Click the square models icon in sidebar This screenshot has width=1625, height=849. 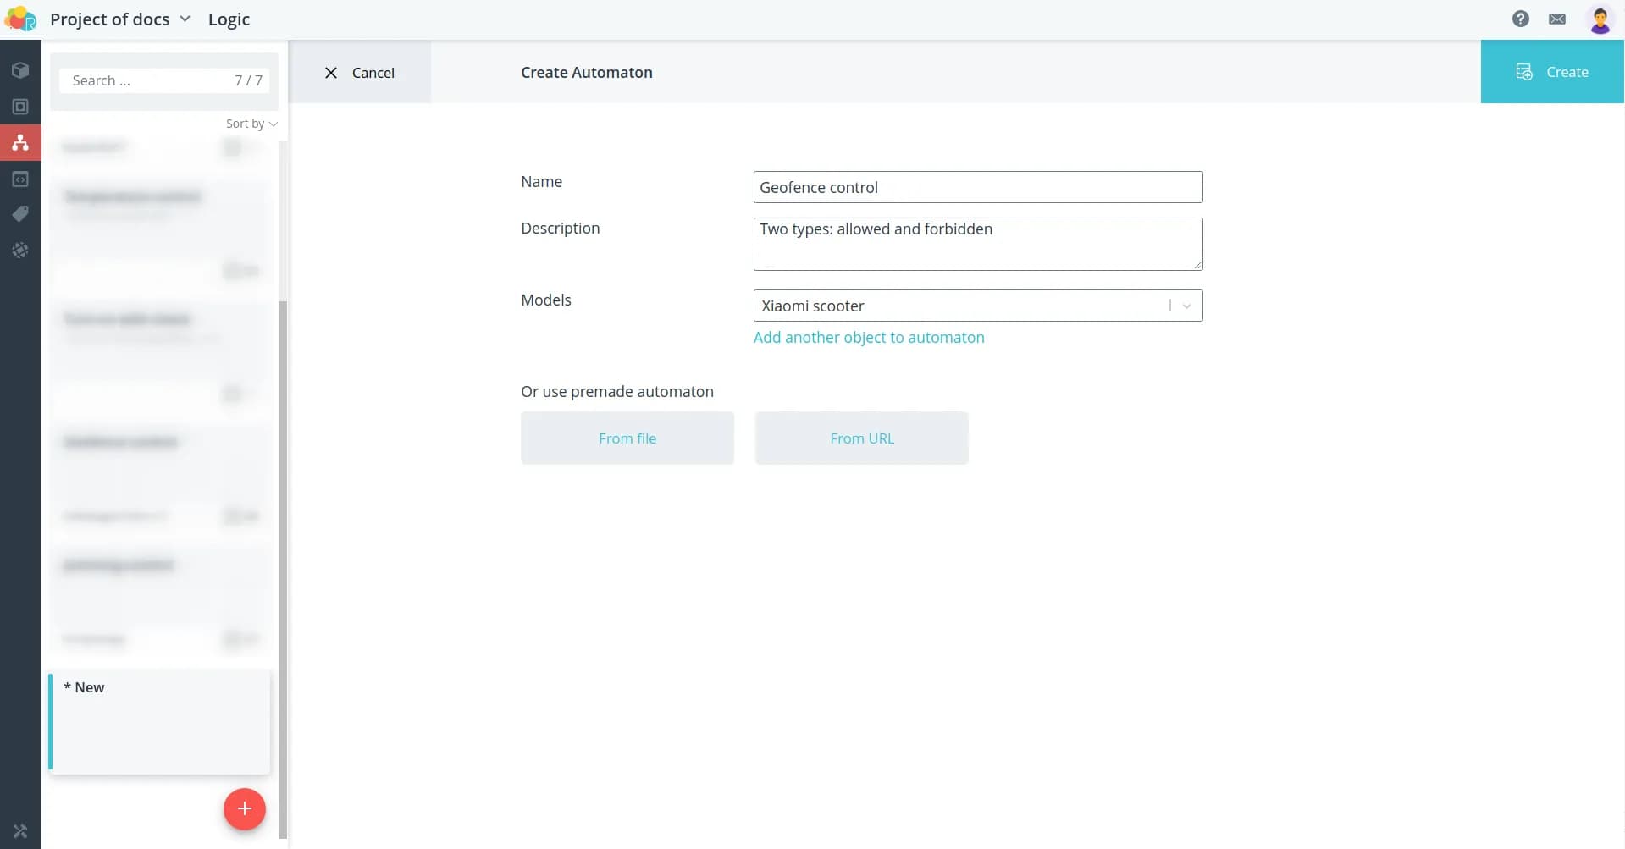(20, 107)
